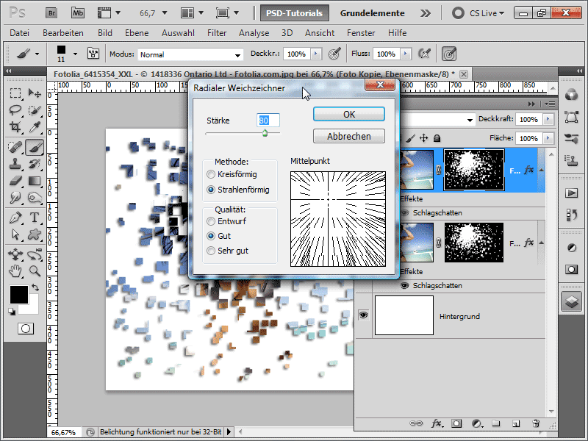Image resolution: width=588 pixels, height=441 pixels.
Task: Select the Rectangular Marquee tool
Action: point(15,93)
